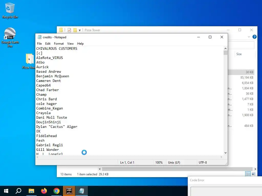Click the Explorer search field
The height and width of the screenshot is (196, 262).
point(241,45)
